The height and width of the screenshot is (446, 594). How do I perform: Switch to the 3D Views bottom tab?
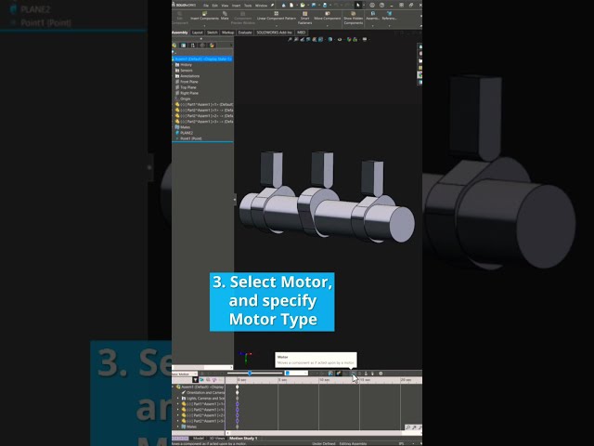pos(217,438)
